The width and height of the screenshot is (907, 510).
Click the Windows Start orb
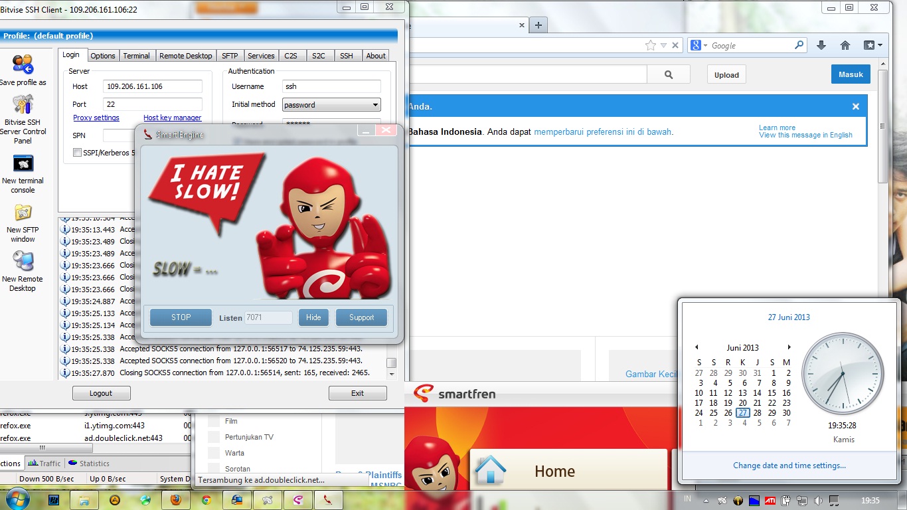tap(17, 499)
